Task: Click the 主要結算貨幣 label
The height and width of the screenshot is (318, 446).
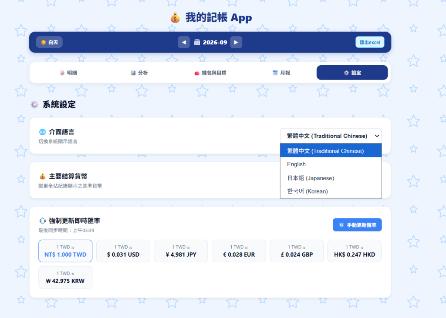Action: click(x=68, y=177)
